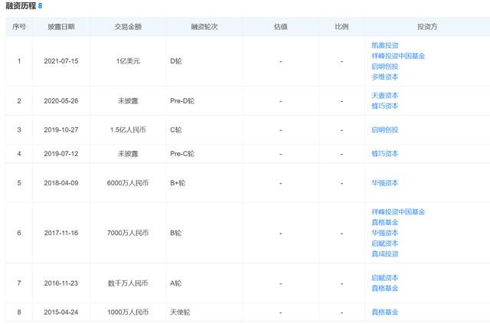Viewport: 490px width, 324px height.
Task: Click the amount 7000万人民币
Action: (128, 233)
